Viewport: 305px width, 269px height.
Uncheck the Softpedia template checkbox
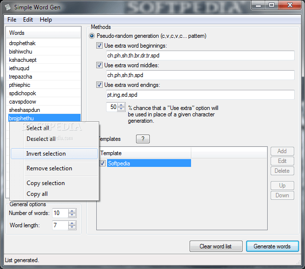pyautogui.click(x=103, y=163)
